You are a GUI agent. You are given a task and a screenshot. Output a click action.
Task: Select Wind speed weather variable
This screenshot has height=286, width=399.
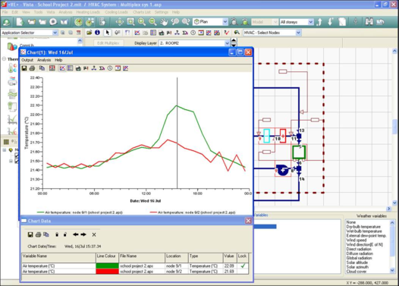click(357, 240)
